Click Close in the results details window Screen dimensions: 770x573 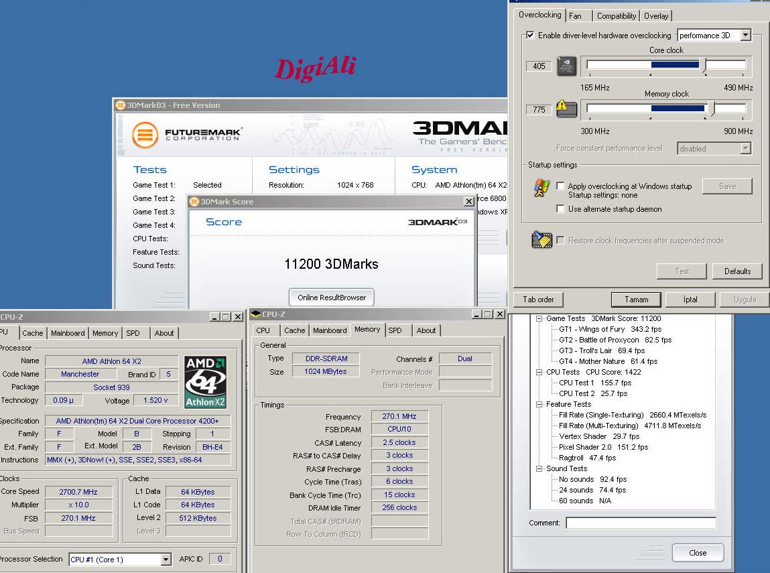pos(698,553)
